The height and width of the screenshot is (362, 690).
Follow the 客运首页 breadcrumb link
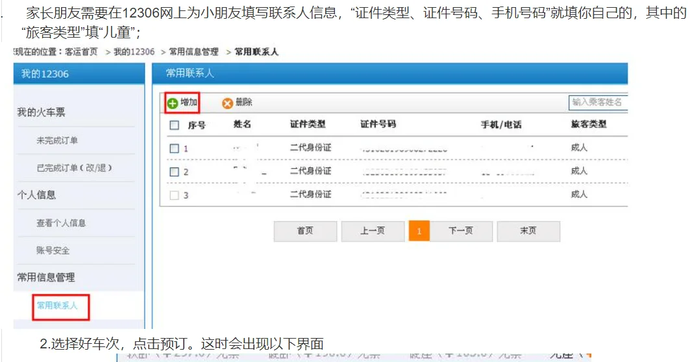coord(81,52)
